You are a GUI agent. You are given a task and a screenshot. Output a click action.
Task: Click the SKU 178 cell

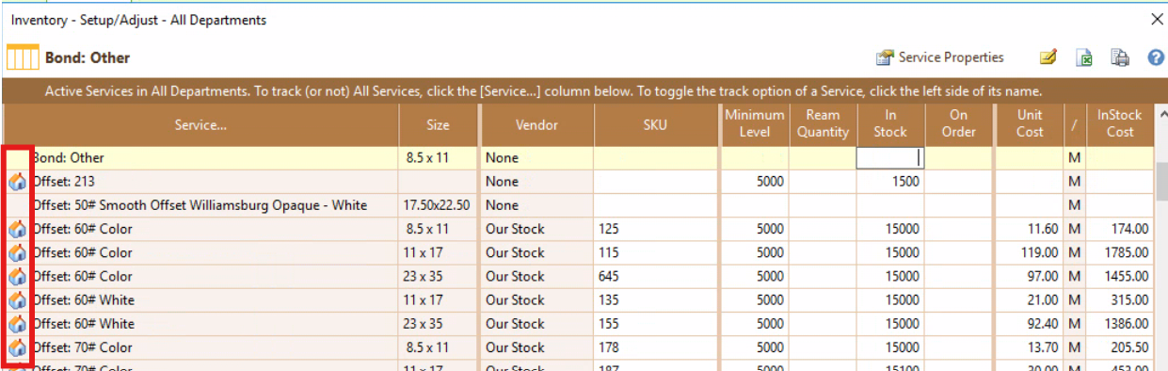(655, 347)
